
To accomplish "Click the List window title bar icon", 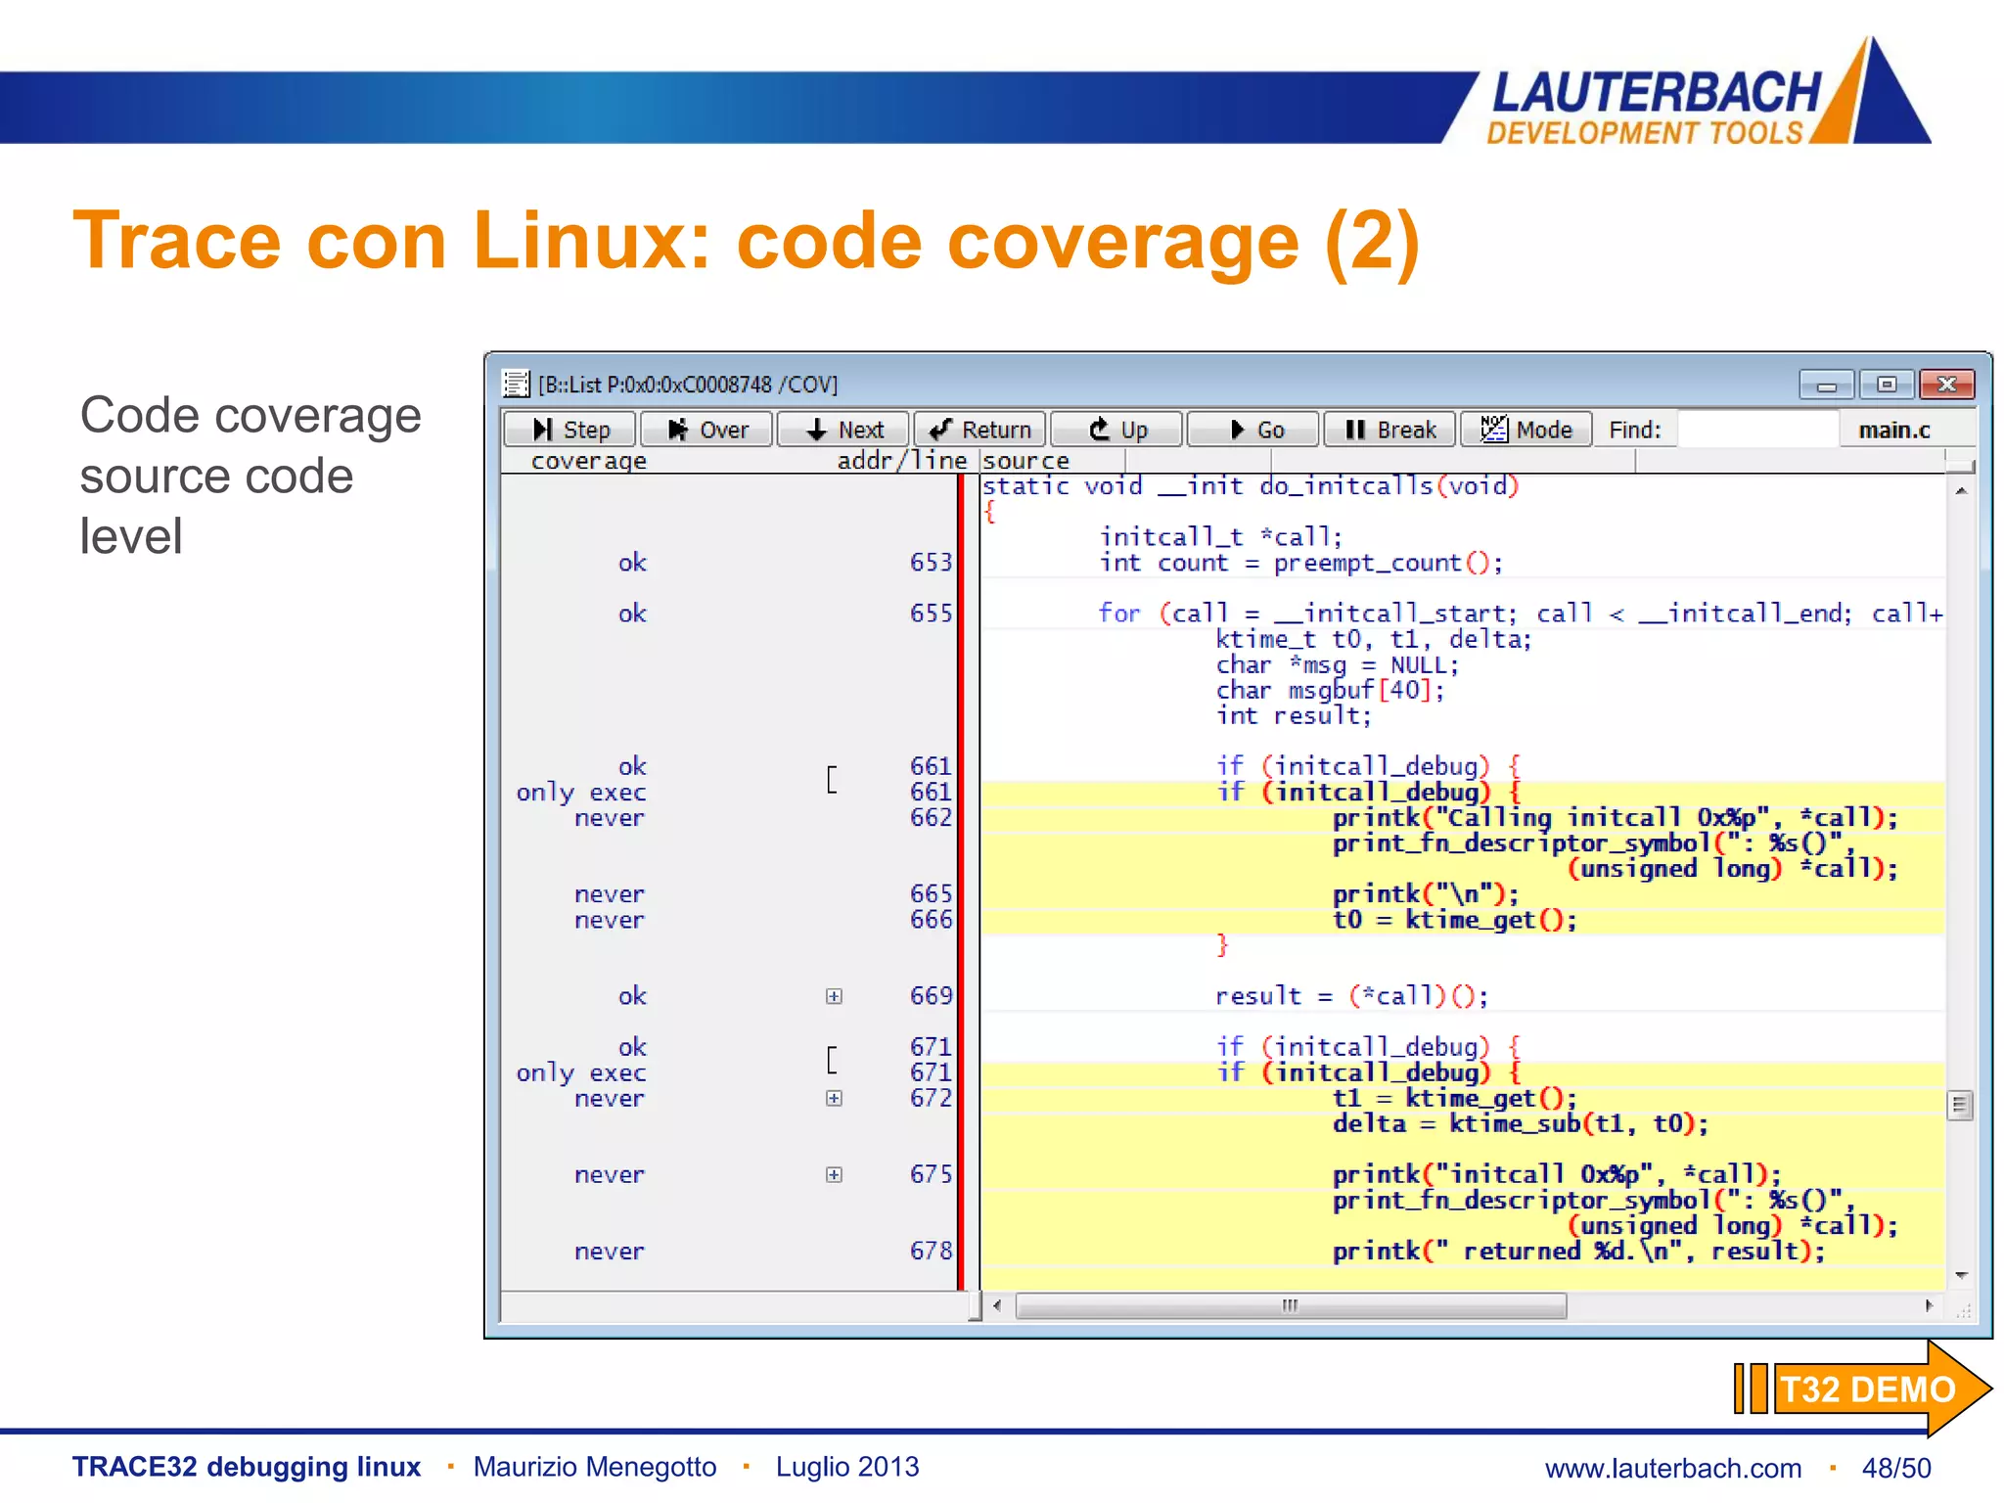I will coord(516,384).
